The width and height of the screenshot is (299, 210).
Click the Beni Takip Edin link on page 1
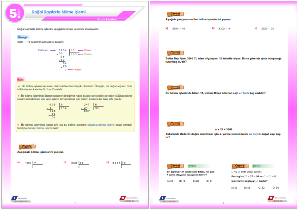click(21, 201)
